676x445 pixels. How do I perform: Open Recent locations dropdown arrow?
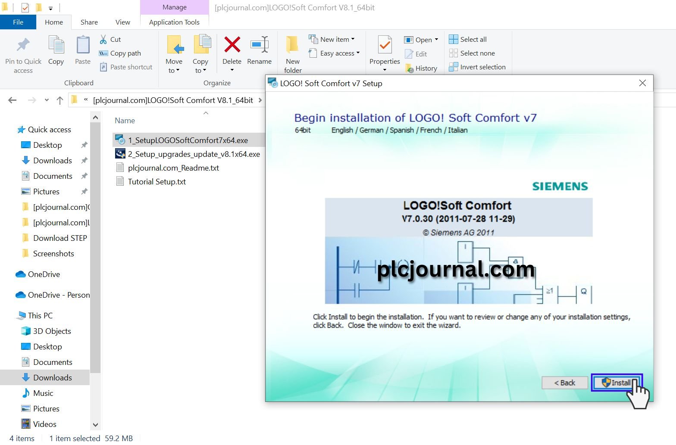(47, 100)
